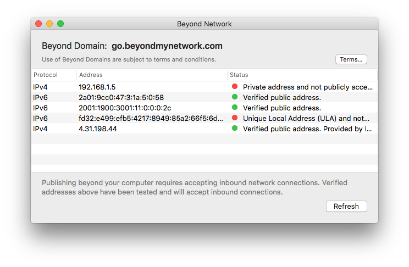Select the 'Private address and not publicly' status
The height and width of the screenshot is (267, 409).
click(308, 87)
